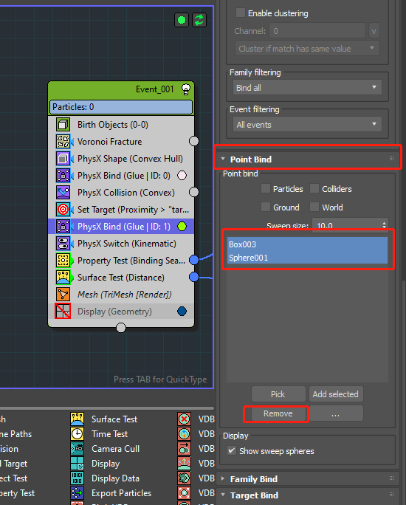Click the Particles: 0 counter bar
This screenshot has height=505, width=406.
click(121, 107)
